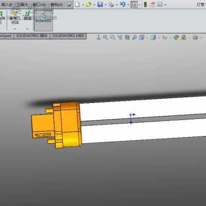
Task: Open the dropdown arrow next to New
Action: [83, 5]
